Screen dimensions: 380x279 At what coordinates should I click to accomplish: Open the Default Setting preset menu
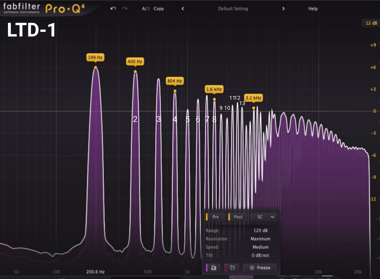[x=233, y=9]
